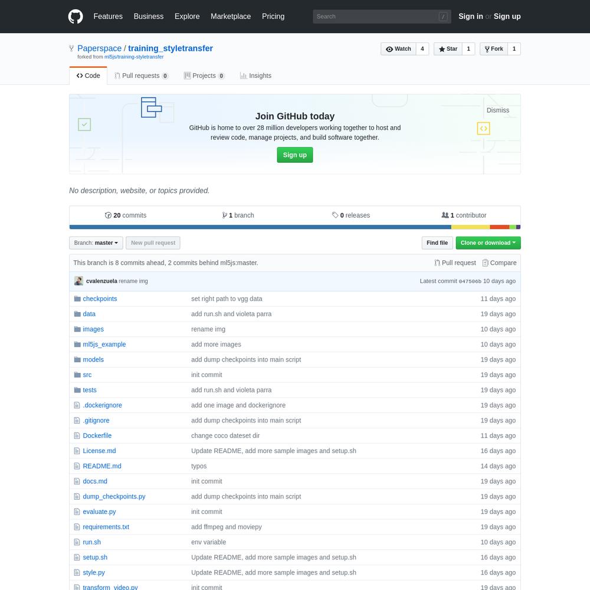This screenshot has height=590, width=590.
Task: Dismiss the Join GitHub banner
Action: tap(498, 110)
